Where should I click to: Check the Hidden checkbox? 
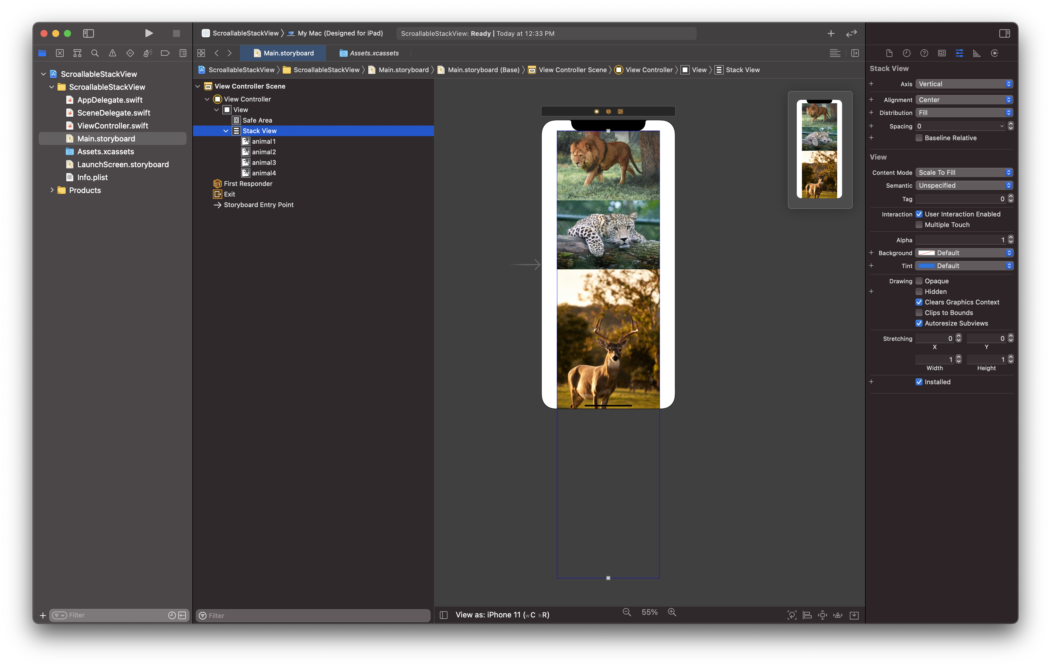click(919, 292)
